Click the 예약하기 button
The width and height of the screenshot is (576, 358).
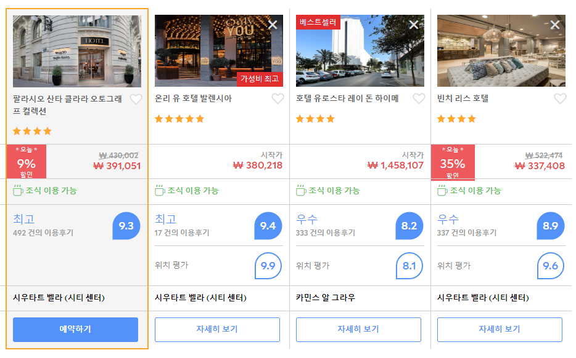point(76,330)
